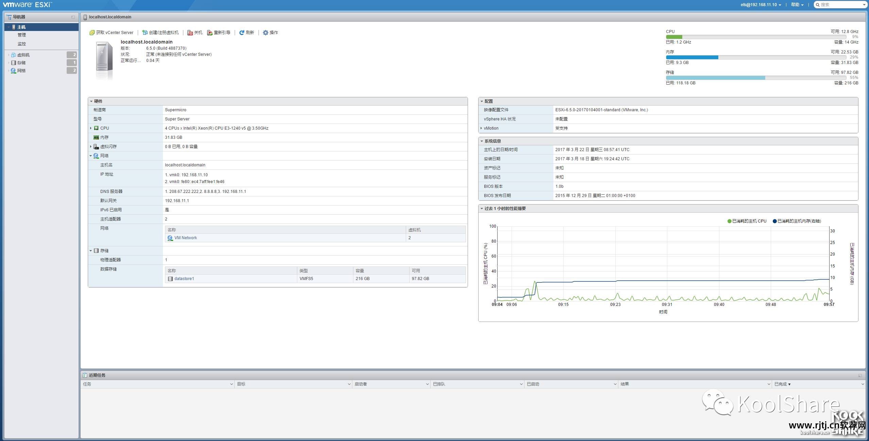The image size is (869, 441).
Task: Collapse the Hardware (硬件) panel
Action: click(x=91, y=101)
